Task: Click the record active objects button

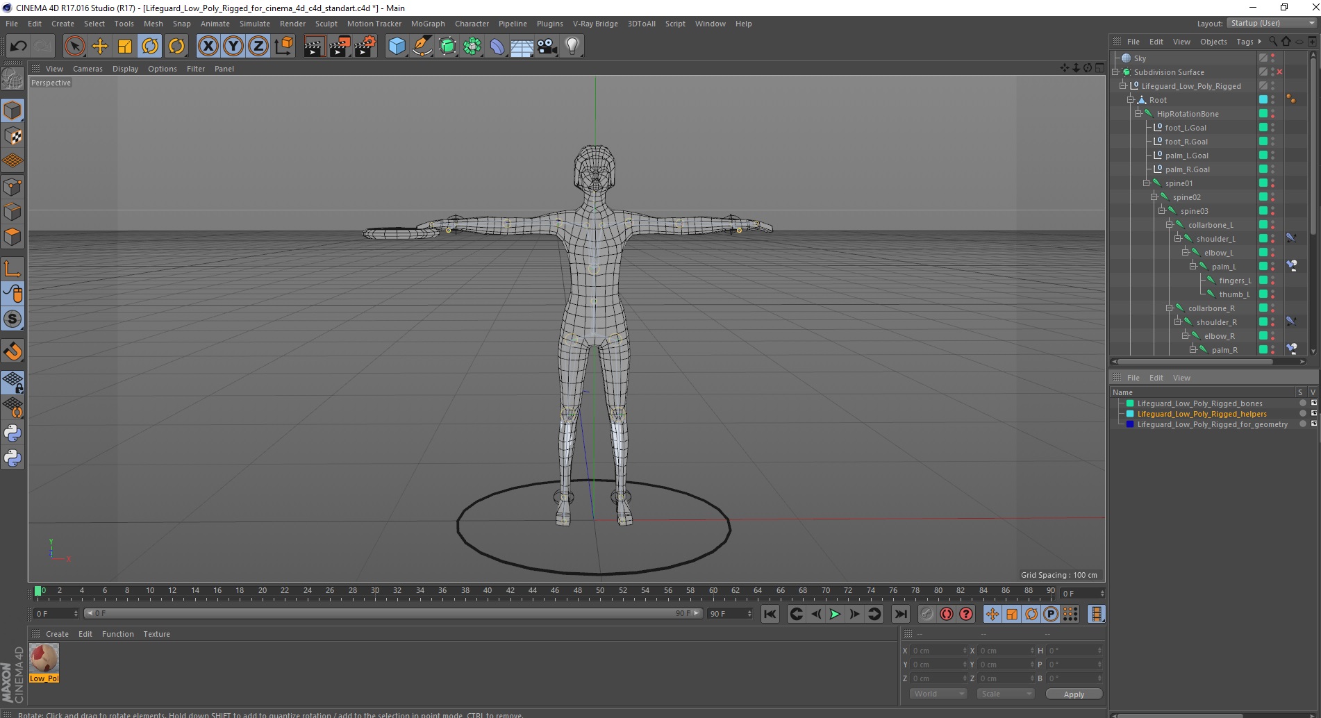Action: [927, 614]
